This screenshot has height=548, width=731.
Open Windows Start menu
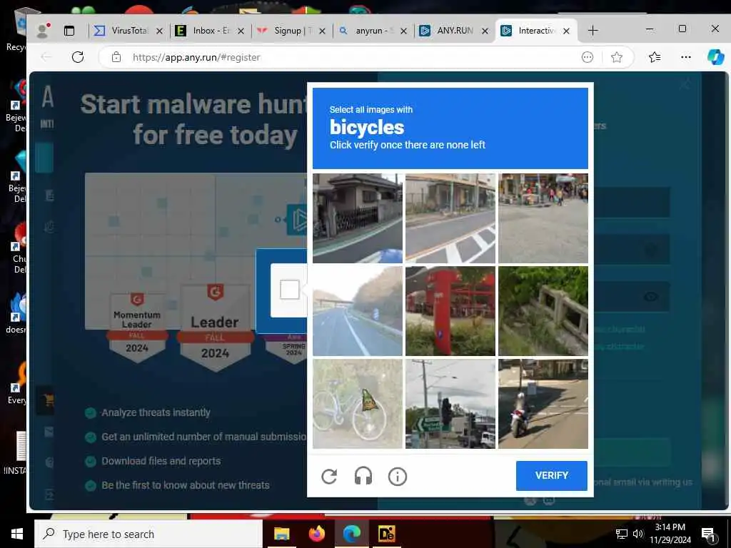coord(17,534)
